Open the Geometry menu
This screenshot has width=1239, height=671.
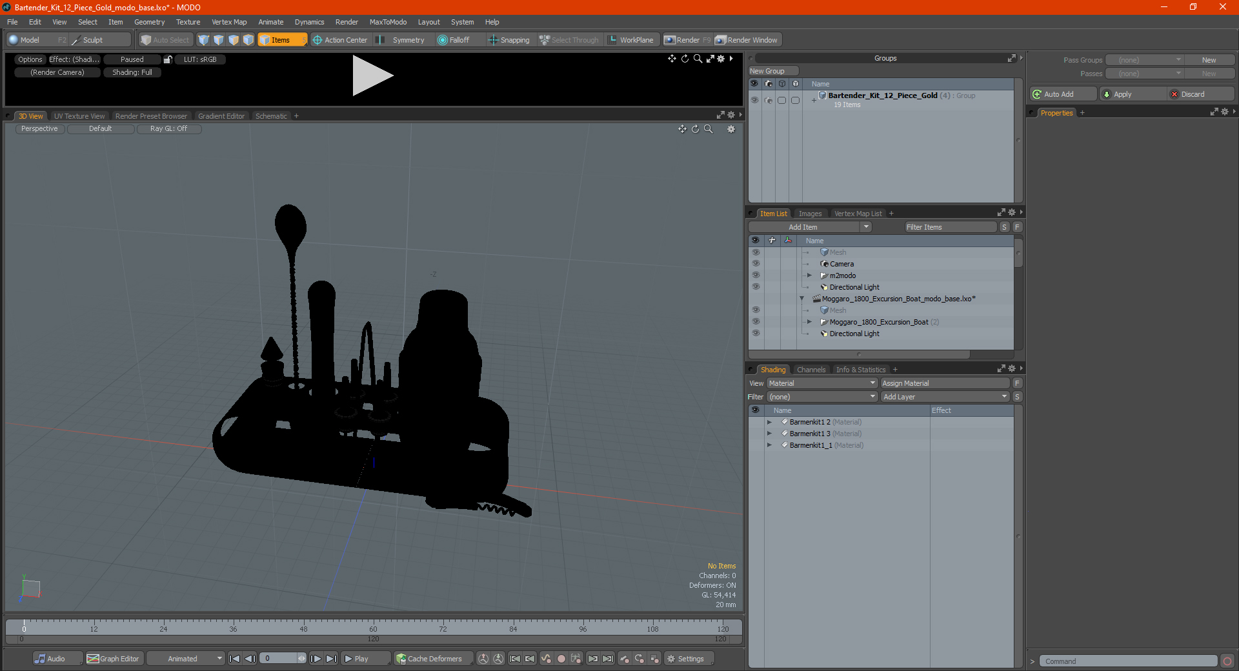pos(150,22)
